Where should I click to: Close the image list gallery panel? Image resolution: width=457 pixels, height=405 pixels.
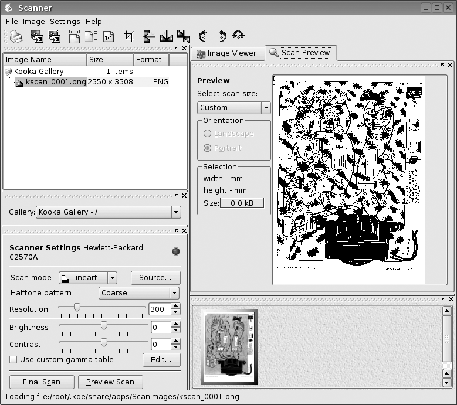point(184,48)
